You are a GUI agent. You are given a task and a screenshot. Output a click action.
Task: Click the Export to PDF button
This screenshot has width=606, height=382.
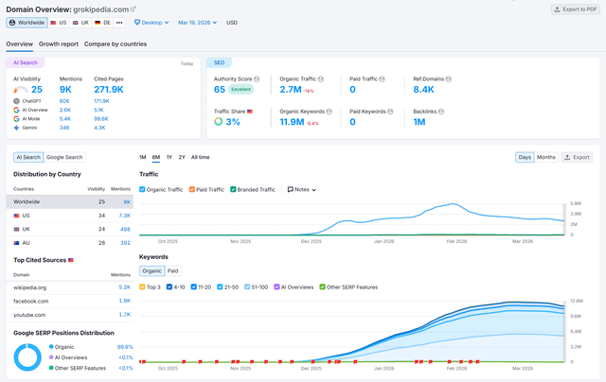click(x=575, y=9)
